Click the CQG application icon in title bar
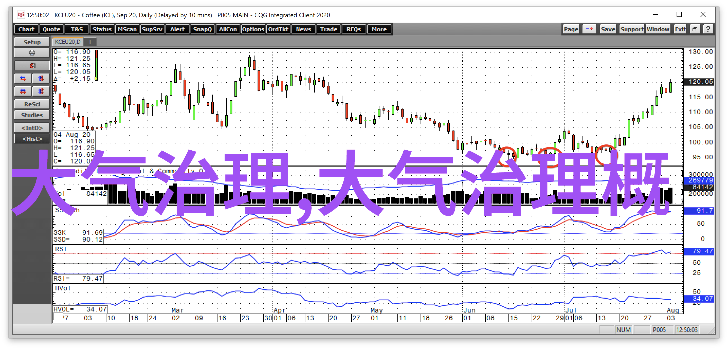The width and height of the screenshot is (728, 349). point(21,15)
